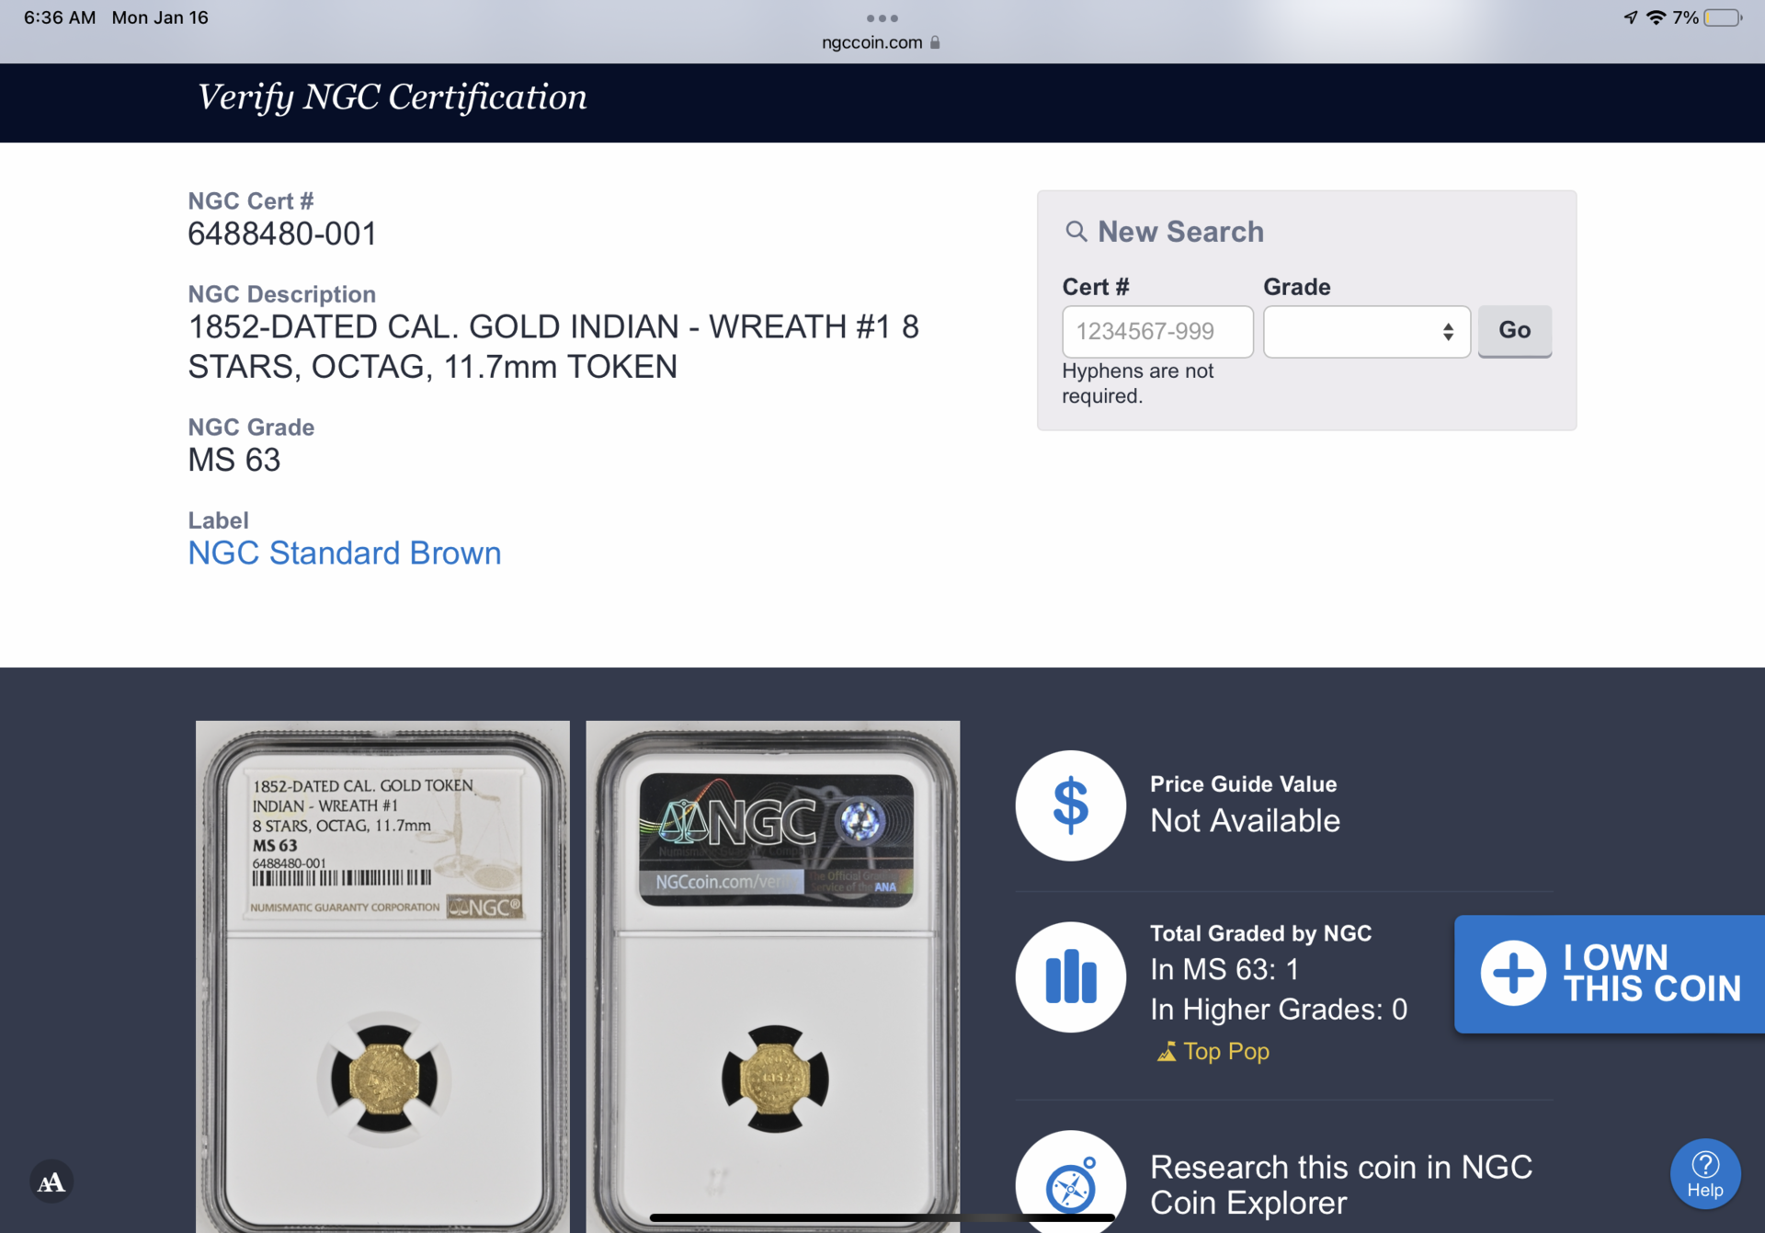Open the NGC Standard Brown label link
The image size is (1765, 1233).
(345, 553)
